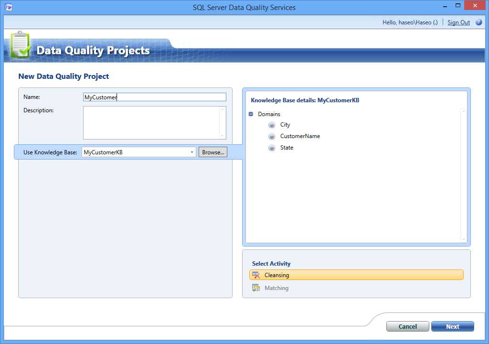Click the Knowledge Base details: MyCustomerKB heading
The height and width of the screenshot is (344, 489).
click(x=305, y=100)
